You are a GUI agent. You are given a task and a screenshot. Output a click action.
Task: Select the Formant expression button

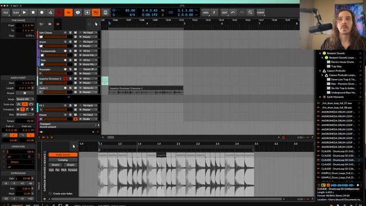pos(73,170)
